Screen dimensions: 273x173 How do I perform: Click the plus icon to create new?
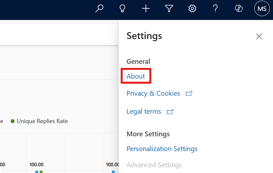(x=146, y=9)
